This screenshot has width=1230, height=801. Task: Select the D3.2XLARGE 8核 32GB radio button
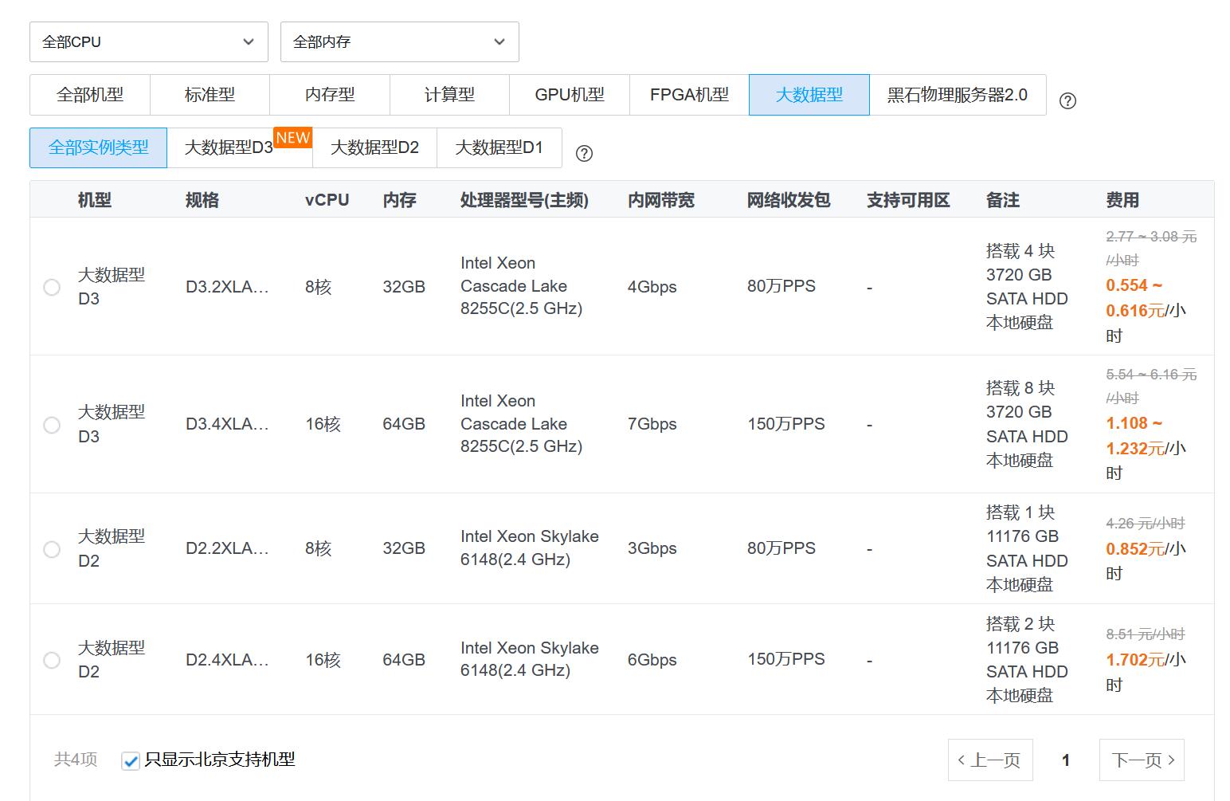point(52,287)
